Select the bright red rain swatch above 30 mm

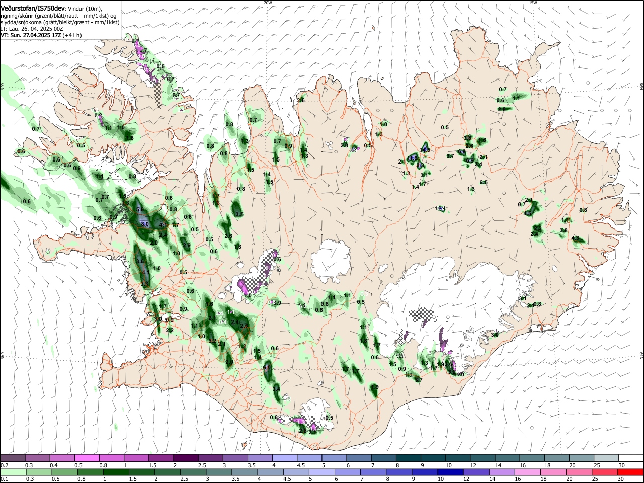pos(631,472)
